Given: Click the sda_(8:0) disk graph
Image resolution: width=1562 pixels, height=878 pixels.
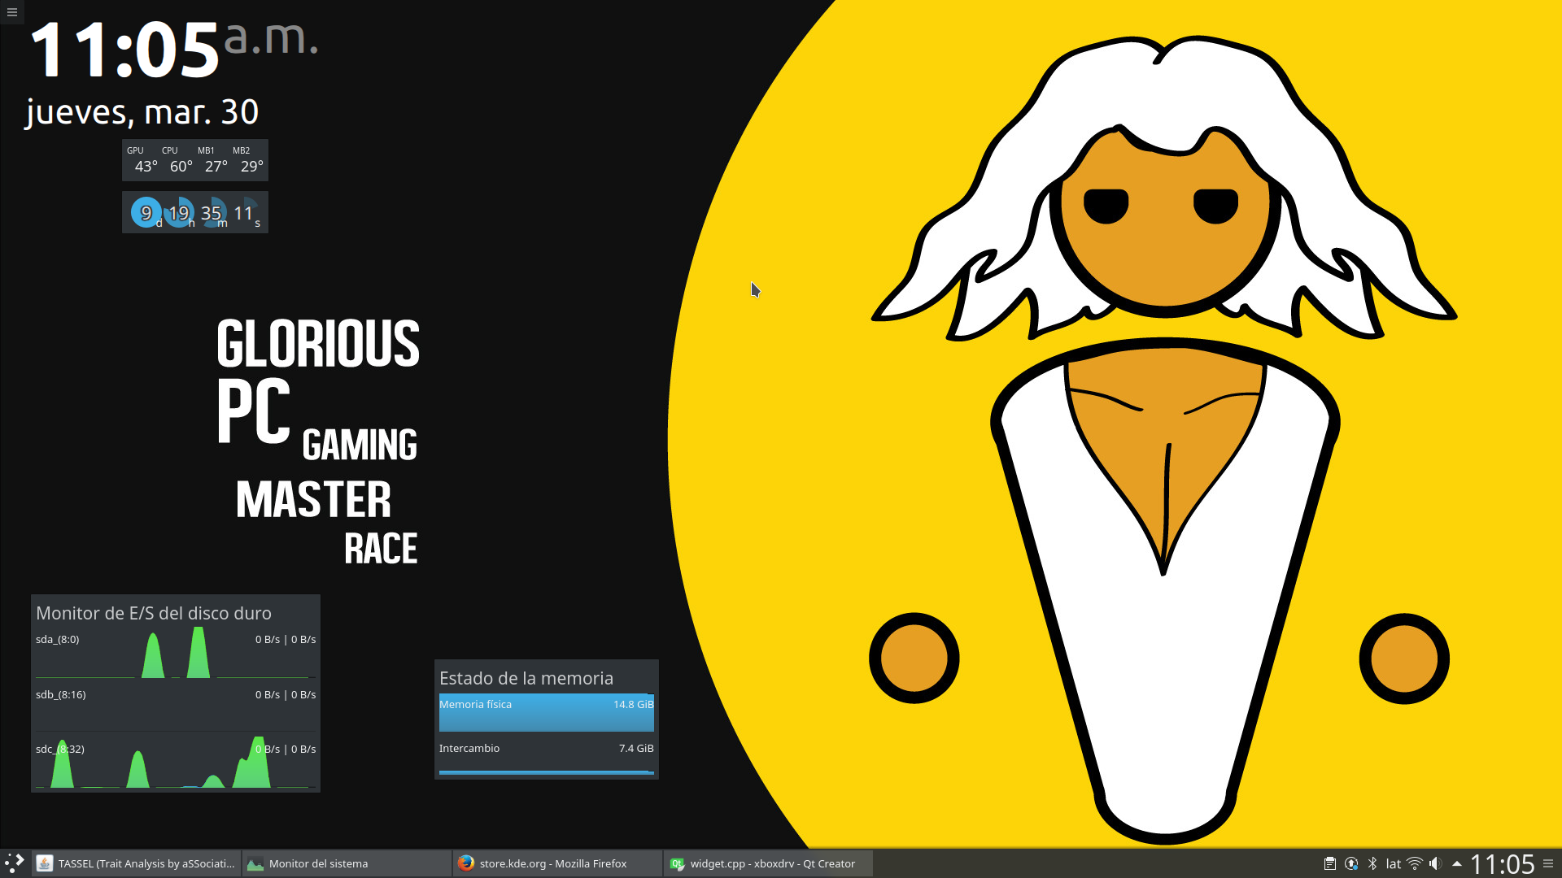Looking at the screenshot, I should [x=176, y=652].
